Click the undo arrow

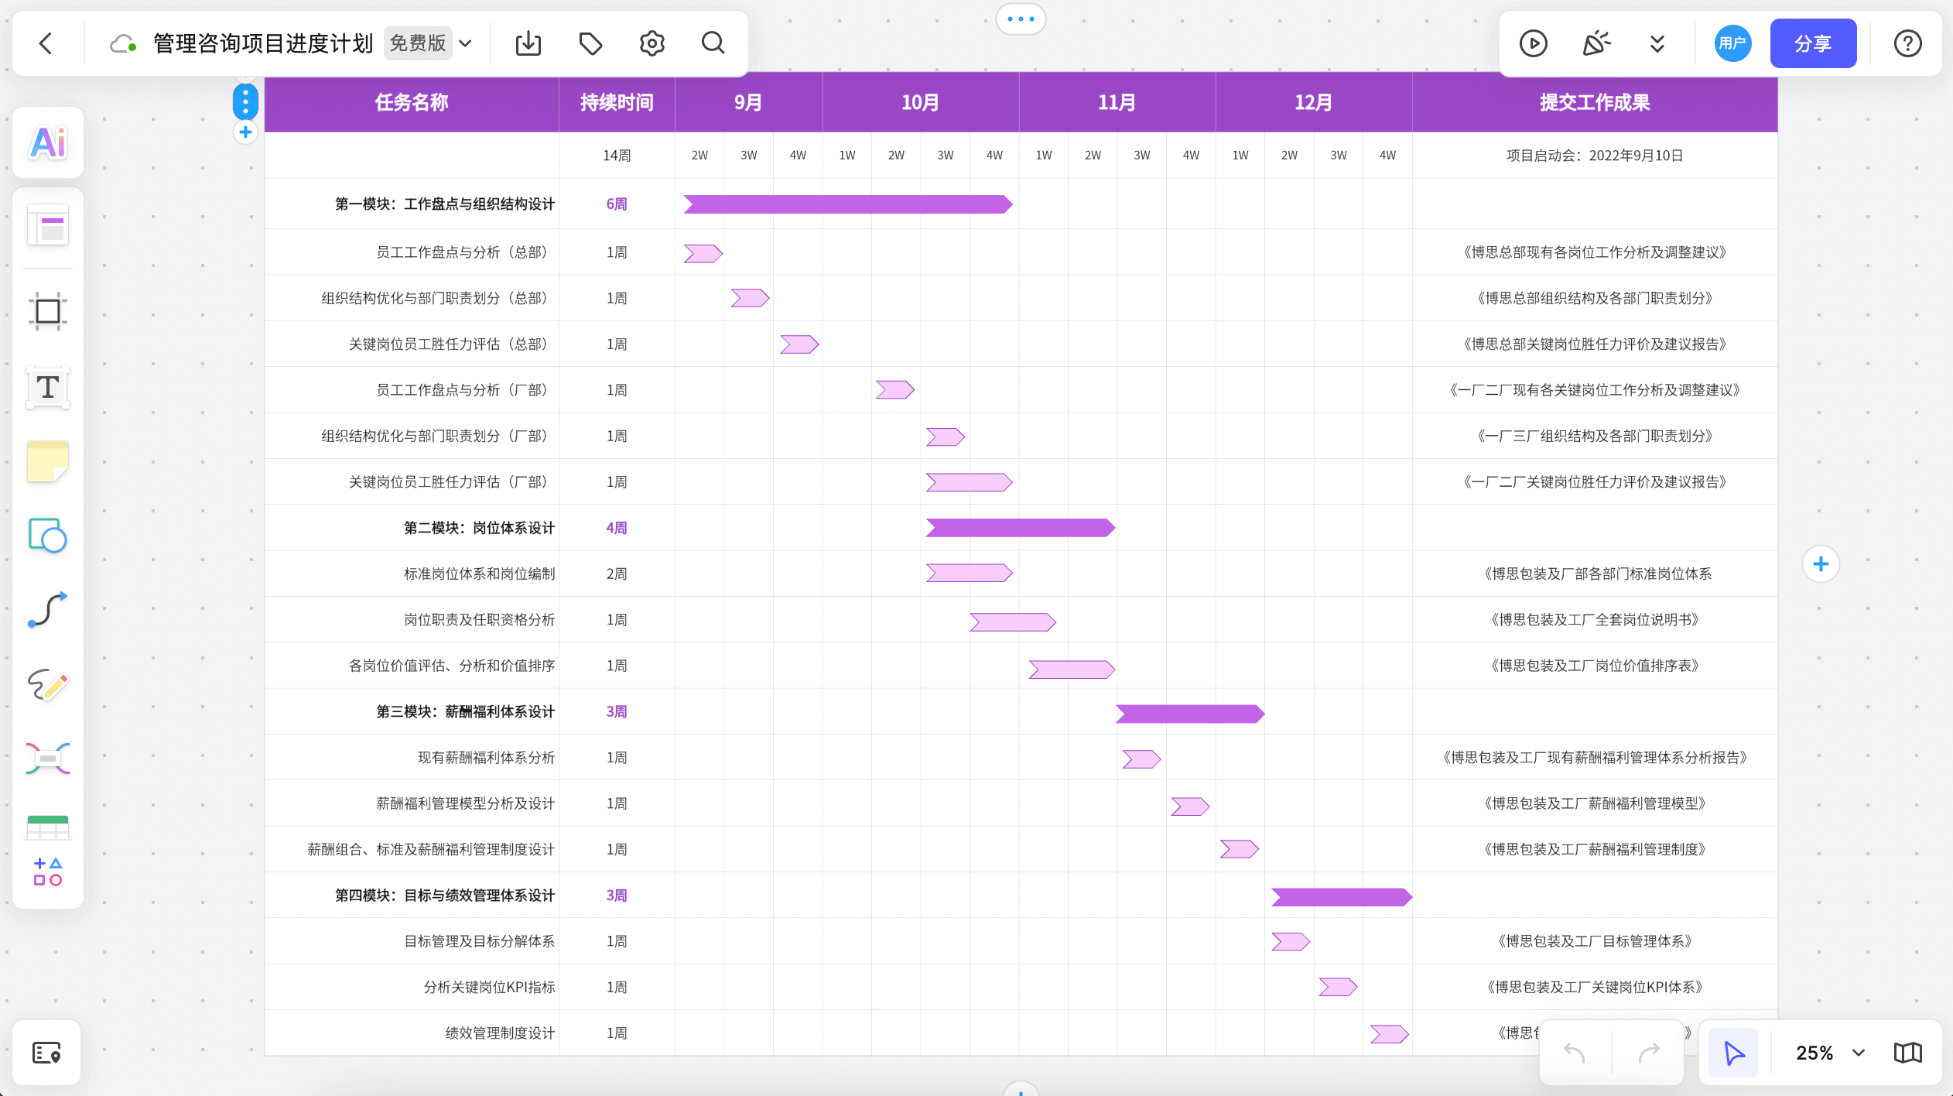point(1575,1053)
